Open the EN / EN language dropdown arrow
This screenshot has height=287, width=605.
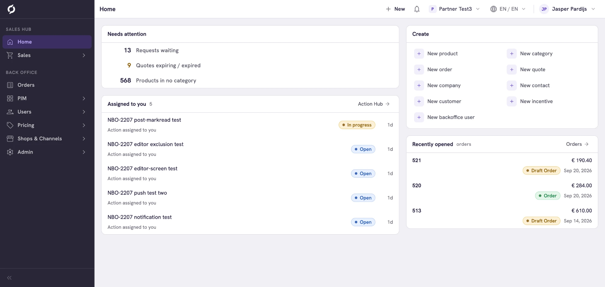coord(524,9)
